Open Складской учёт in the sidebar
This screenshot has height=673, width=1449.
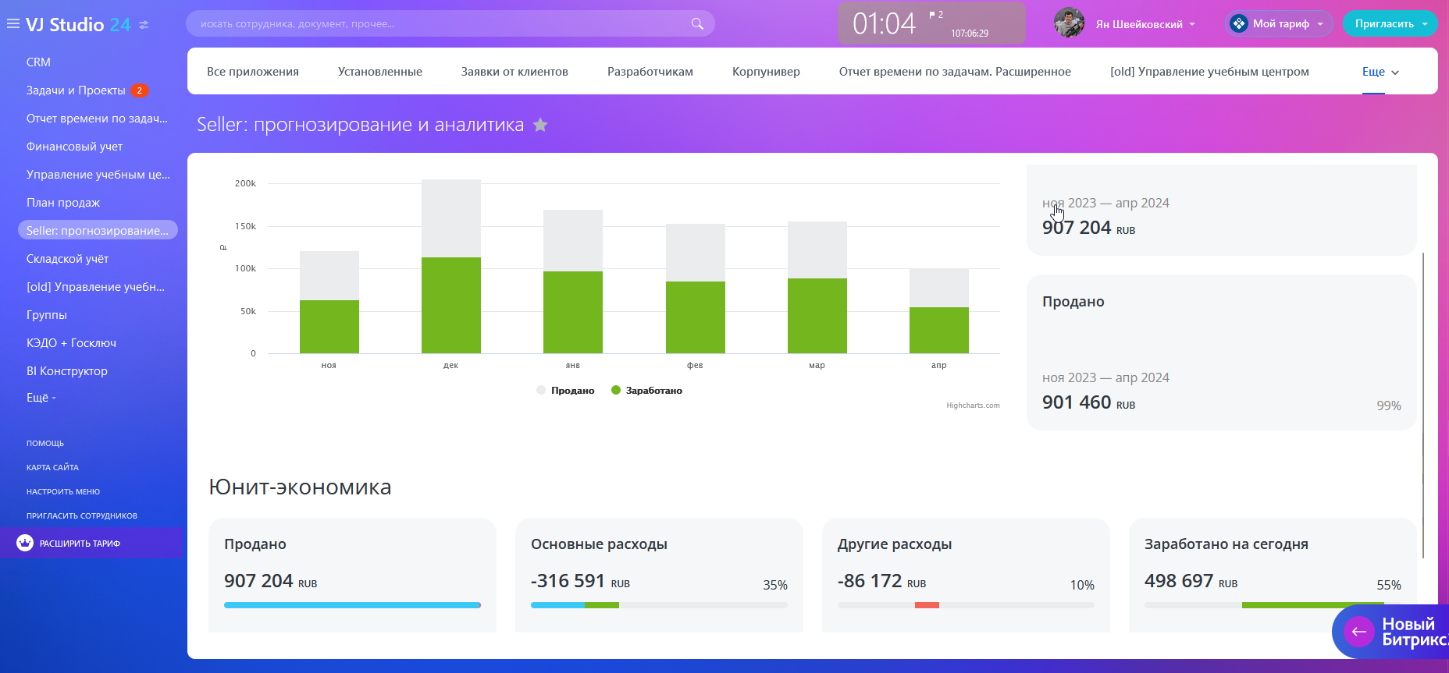tap(67, 259)
